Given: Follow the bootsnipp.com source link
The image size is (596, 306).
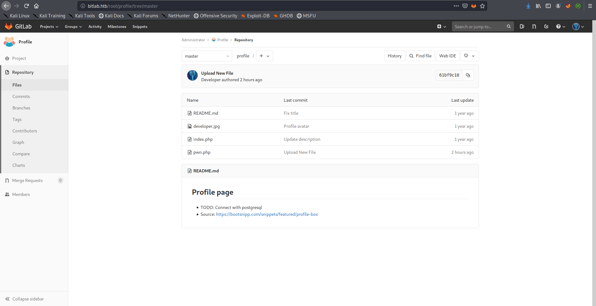Looking at the screenshot, I should (x=267, y=214).
